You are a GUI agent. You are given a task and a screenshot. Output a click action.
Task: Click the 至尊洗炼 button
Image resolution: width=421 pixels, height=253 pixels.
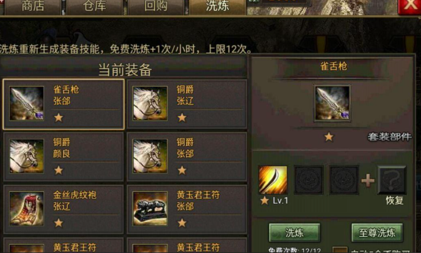point(377,232)
